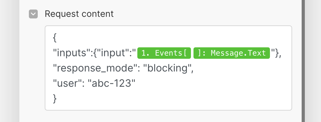Click the "abc-123" value text
This screenshot has height=122, width=321.
[112, 84]
